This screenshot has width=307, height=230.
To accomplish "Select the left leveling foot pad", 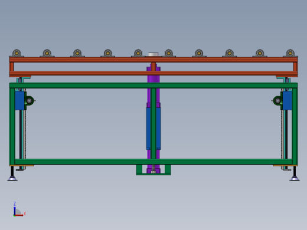I will point(12,179).
